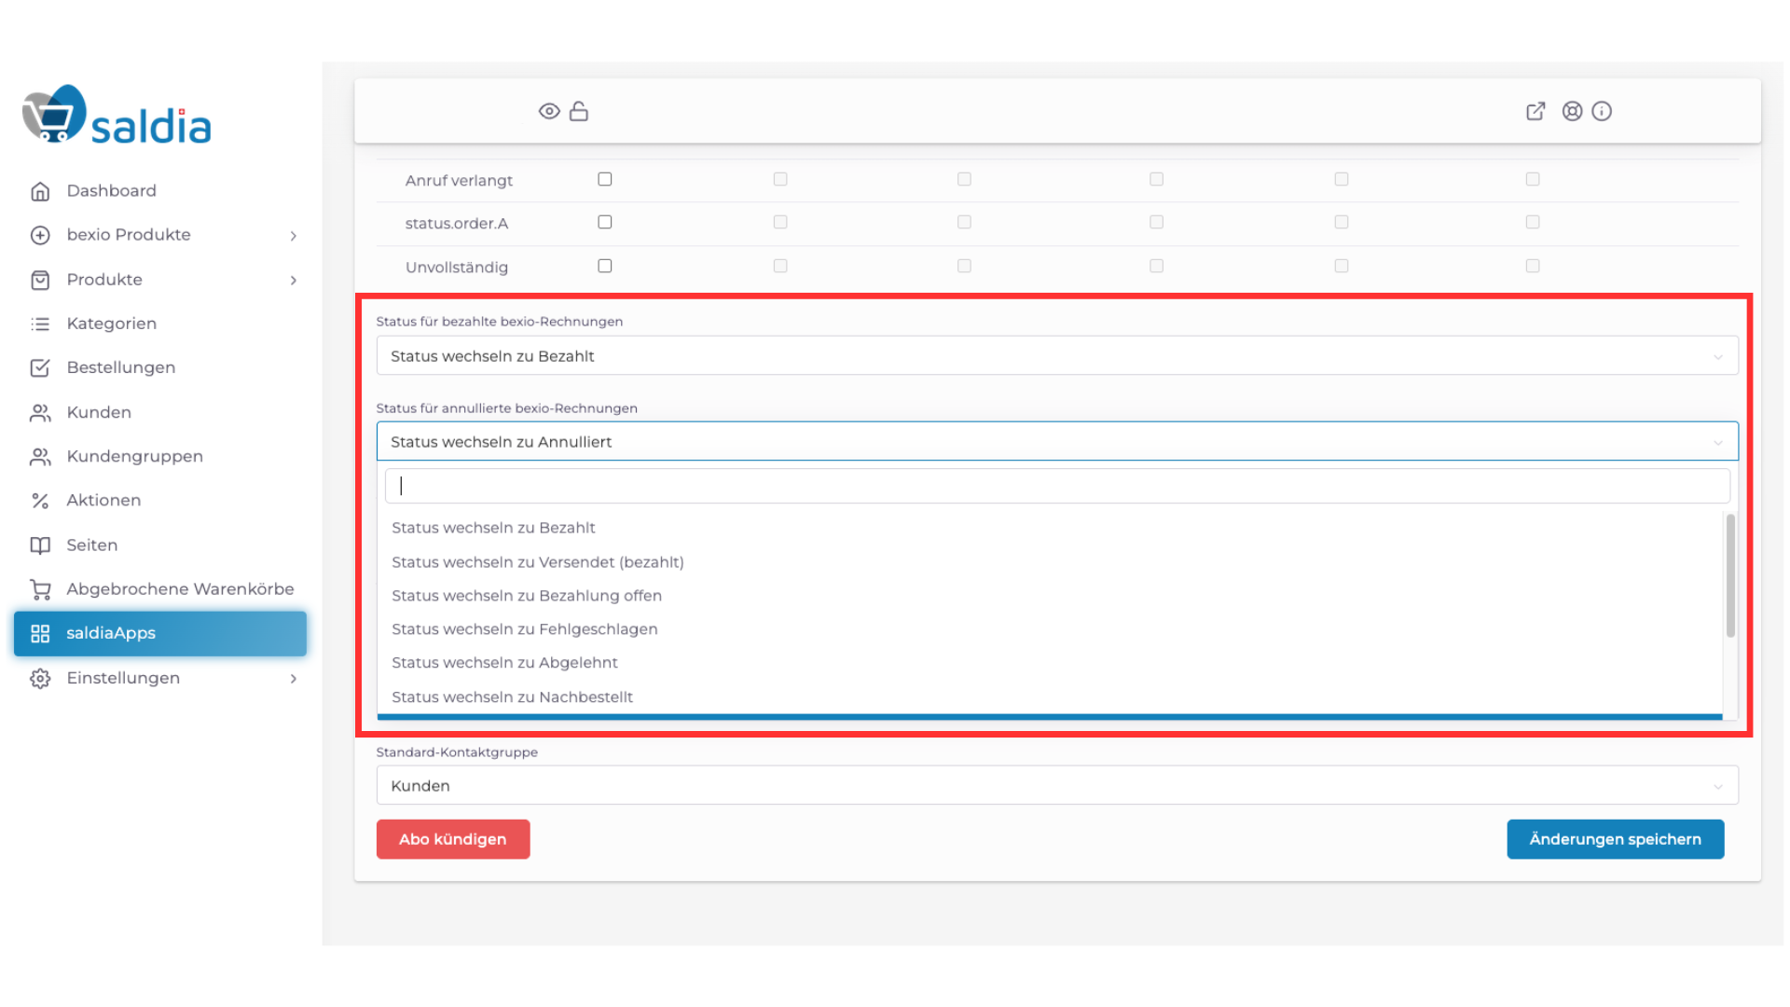Choose Status wechseln zu Versendet (bezahlt)

click(x=1050, y=562)
